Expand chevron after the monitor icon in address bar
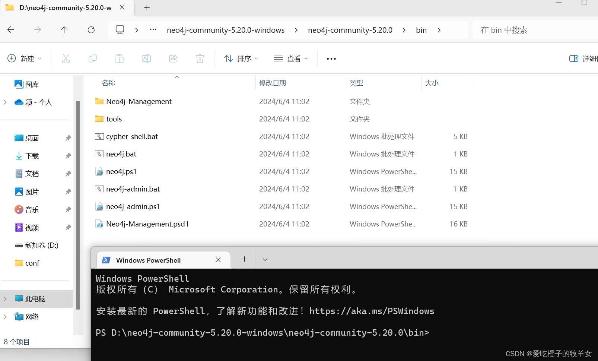 [x=137, y=30]
